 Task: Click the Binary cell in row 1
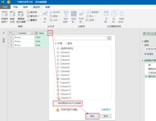(x=24, y=37)
